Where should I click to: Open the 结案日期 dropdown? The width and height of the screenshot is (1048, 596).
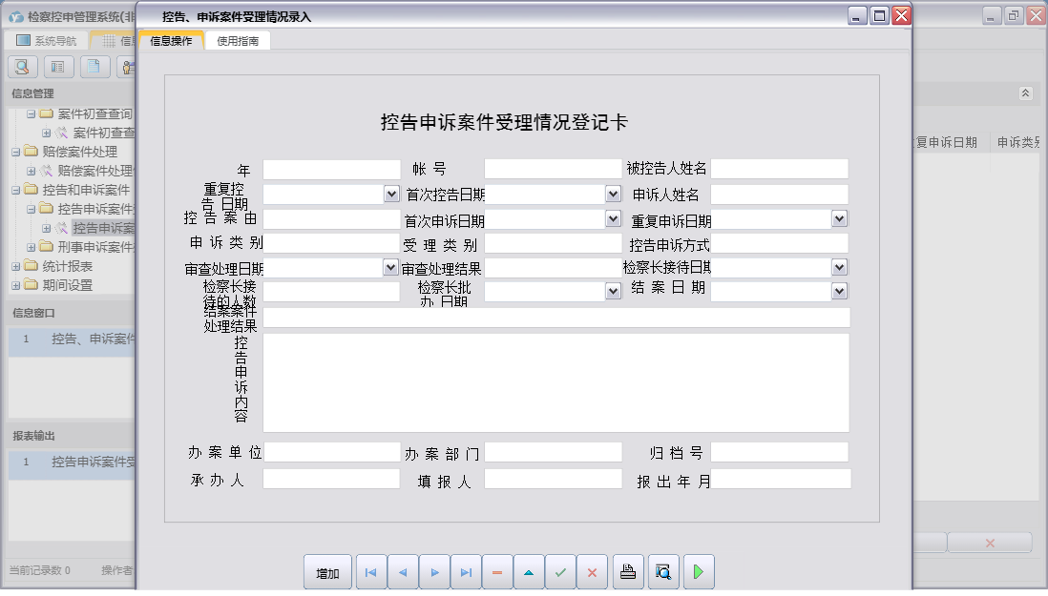tap(839, 291)
